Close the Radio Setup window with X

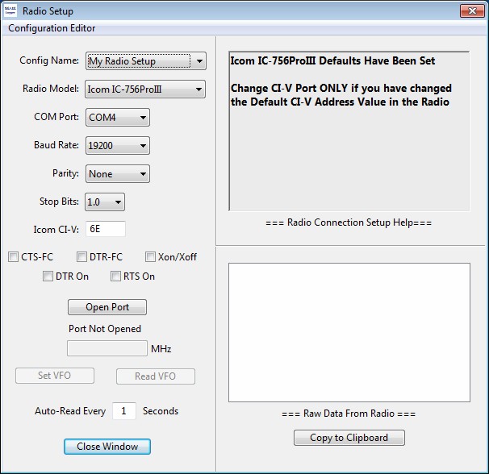(471, 11)
